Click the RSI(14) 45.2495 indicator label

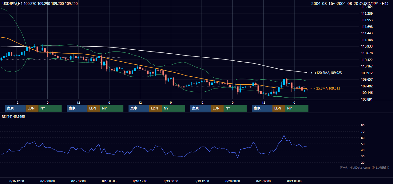click(x=13, y=117)
